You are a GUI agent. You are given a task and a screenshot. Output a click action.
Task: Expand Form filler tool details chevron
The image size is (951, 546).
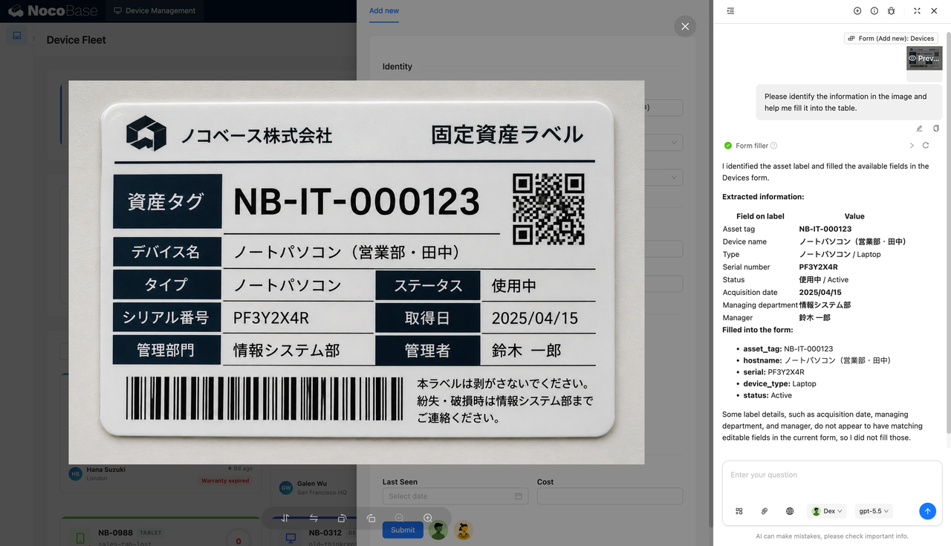click(912, 146)
